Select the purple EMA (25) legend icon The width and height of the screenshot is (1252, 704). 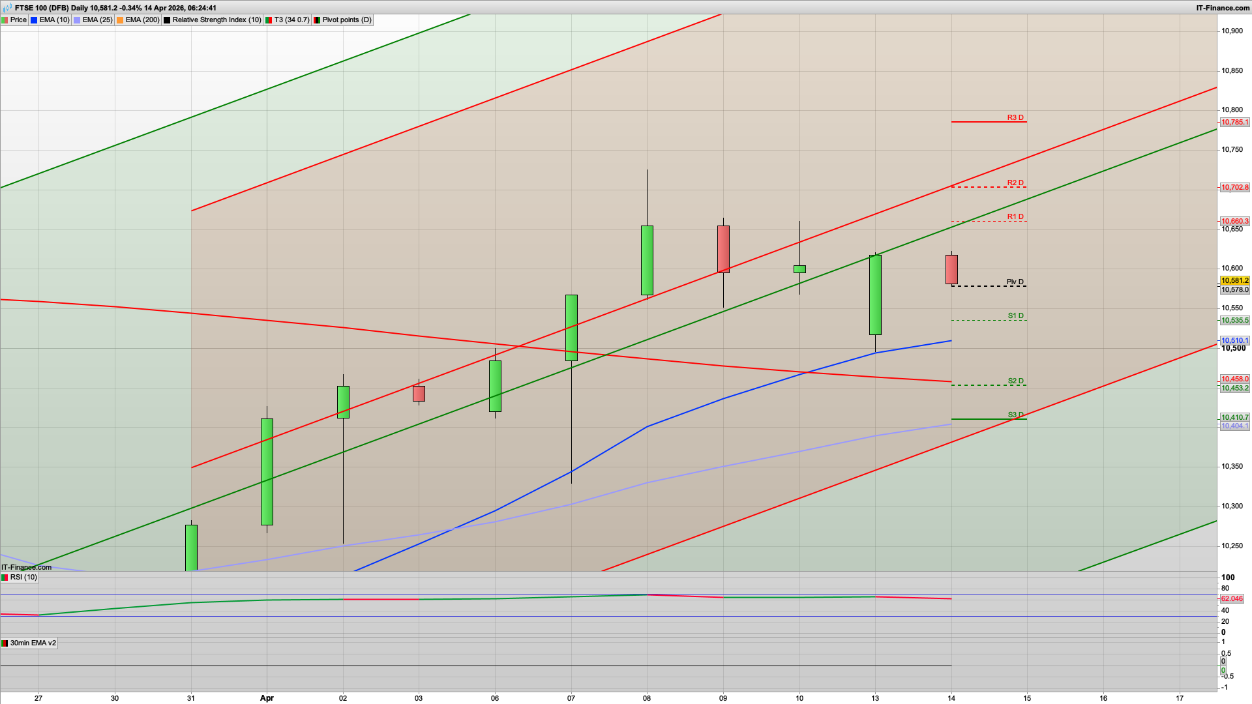(x=76, y=20)
